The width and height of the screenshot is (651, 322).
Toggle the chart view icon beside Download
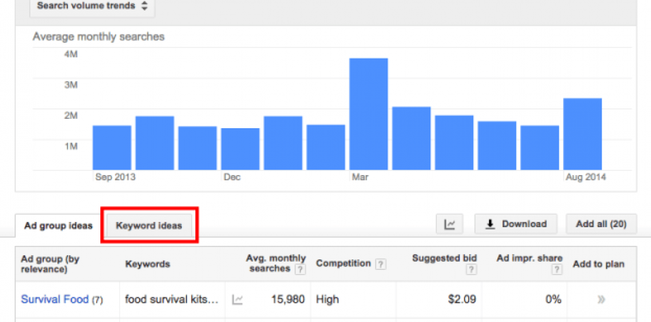coord(450,224)
